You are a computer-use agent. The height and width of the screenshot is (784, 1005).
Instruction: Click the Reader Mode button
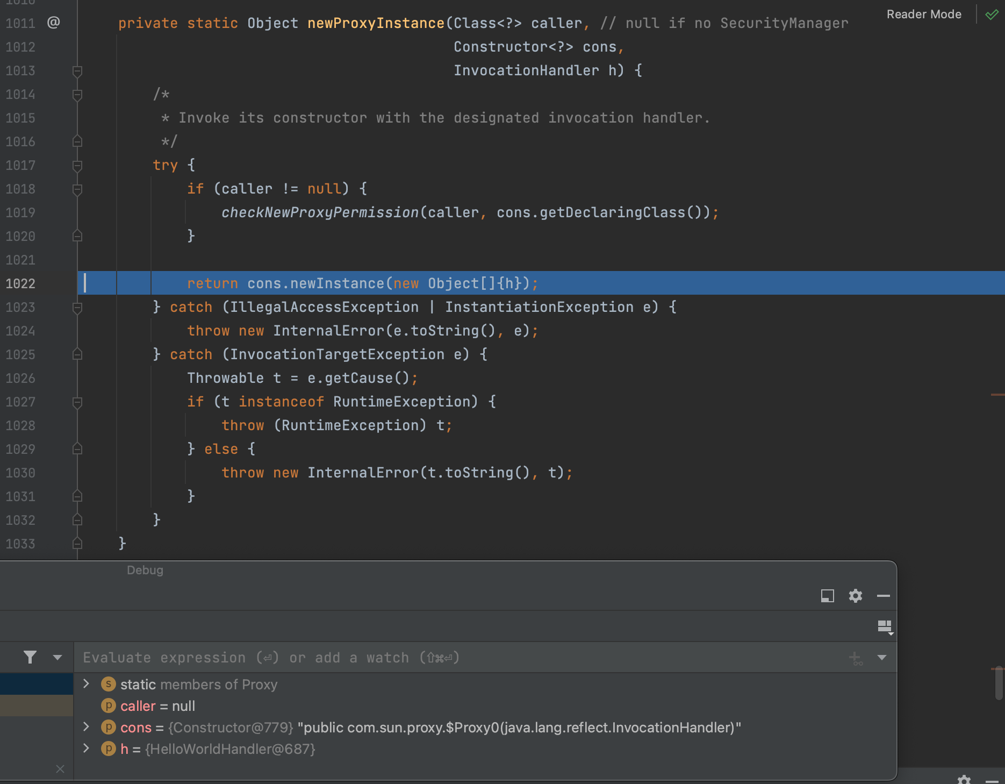click(923, 15)
